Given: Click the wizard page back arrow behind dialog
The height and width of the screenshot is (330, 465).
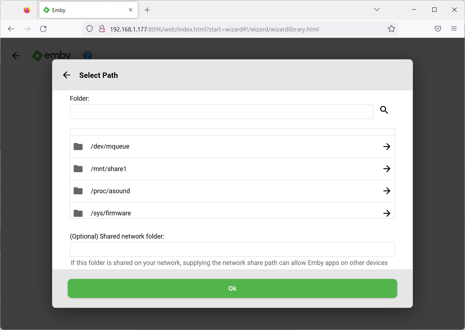Looking at the screenshot, I should (x=16, y=55).
